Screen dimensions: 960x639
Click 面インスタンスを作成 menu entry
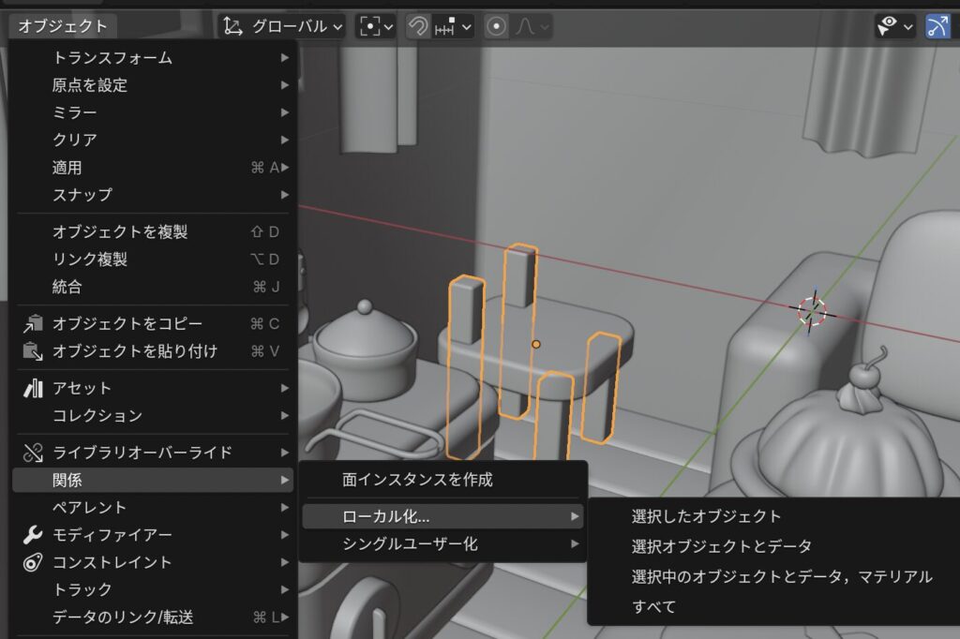tap(417, 480)
